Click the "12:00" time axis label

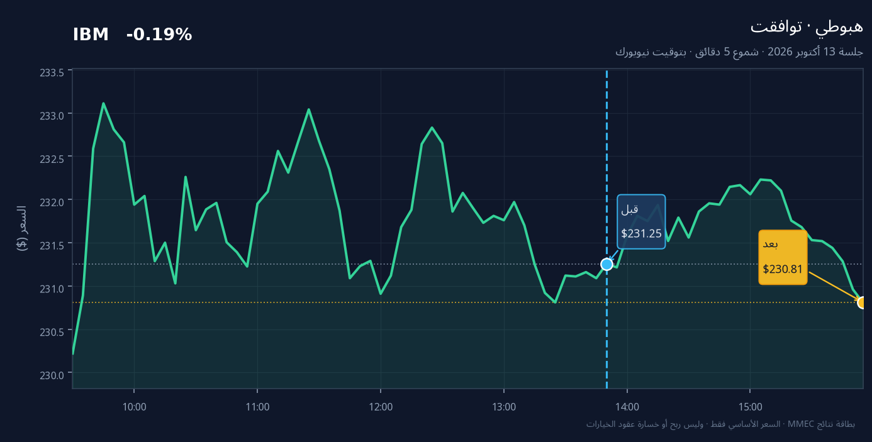coord(381,407)
